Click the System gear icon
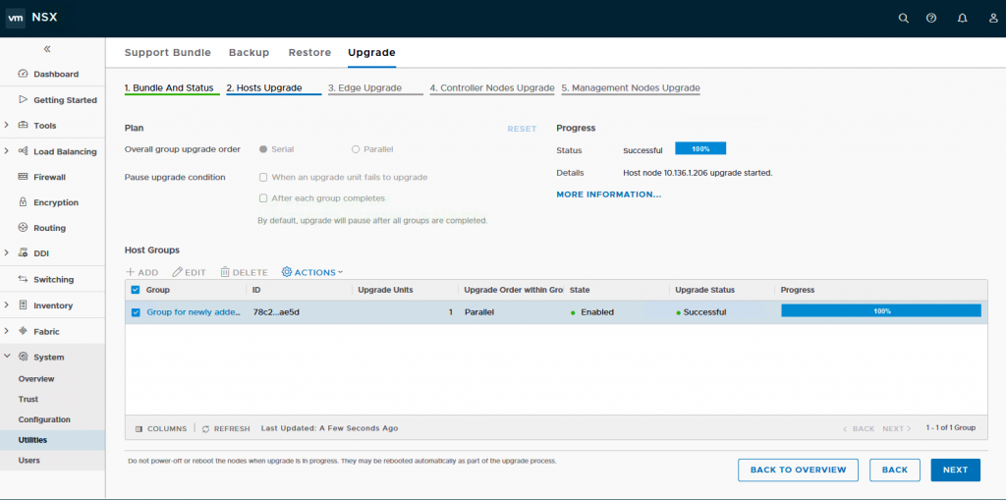Viewport: 1006px width, 500px height. tap(24, 357)
